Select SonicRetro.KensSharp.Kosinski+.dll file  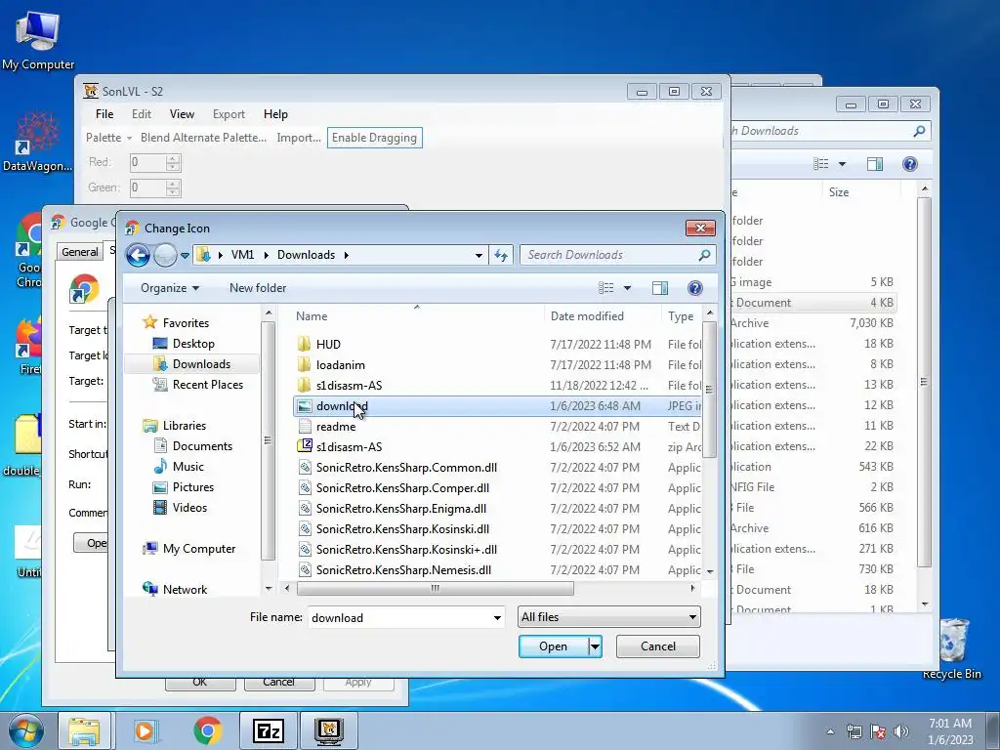coord(497,549)
